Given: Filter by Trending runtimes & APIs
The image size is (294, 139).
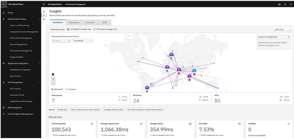Looking at the screenshot, I should [113, 110].
